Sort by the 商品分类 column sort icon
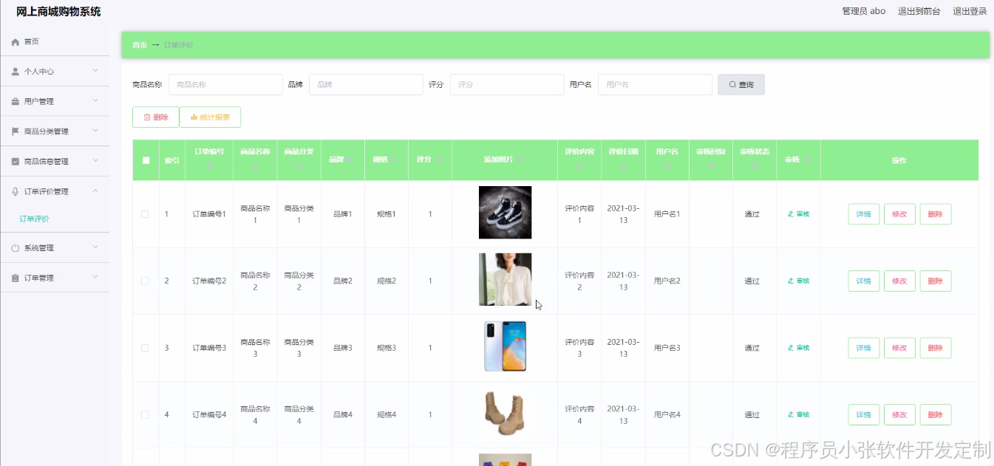 click(299, 167)
